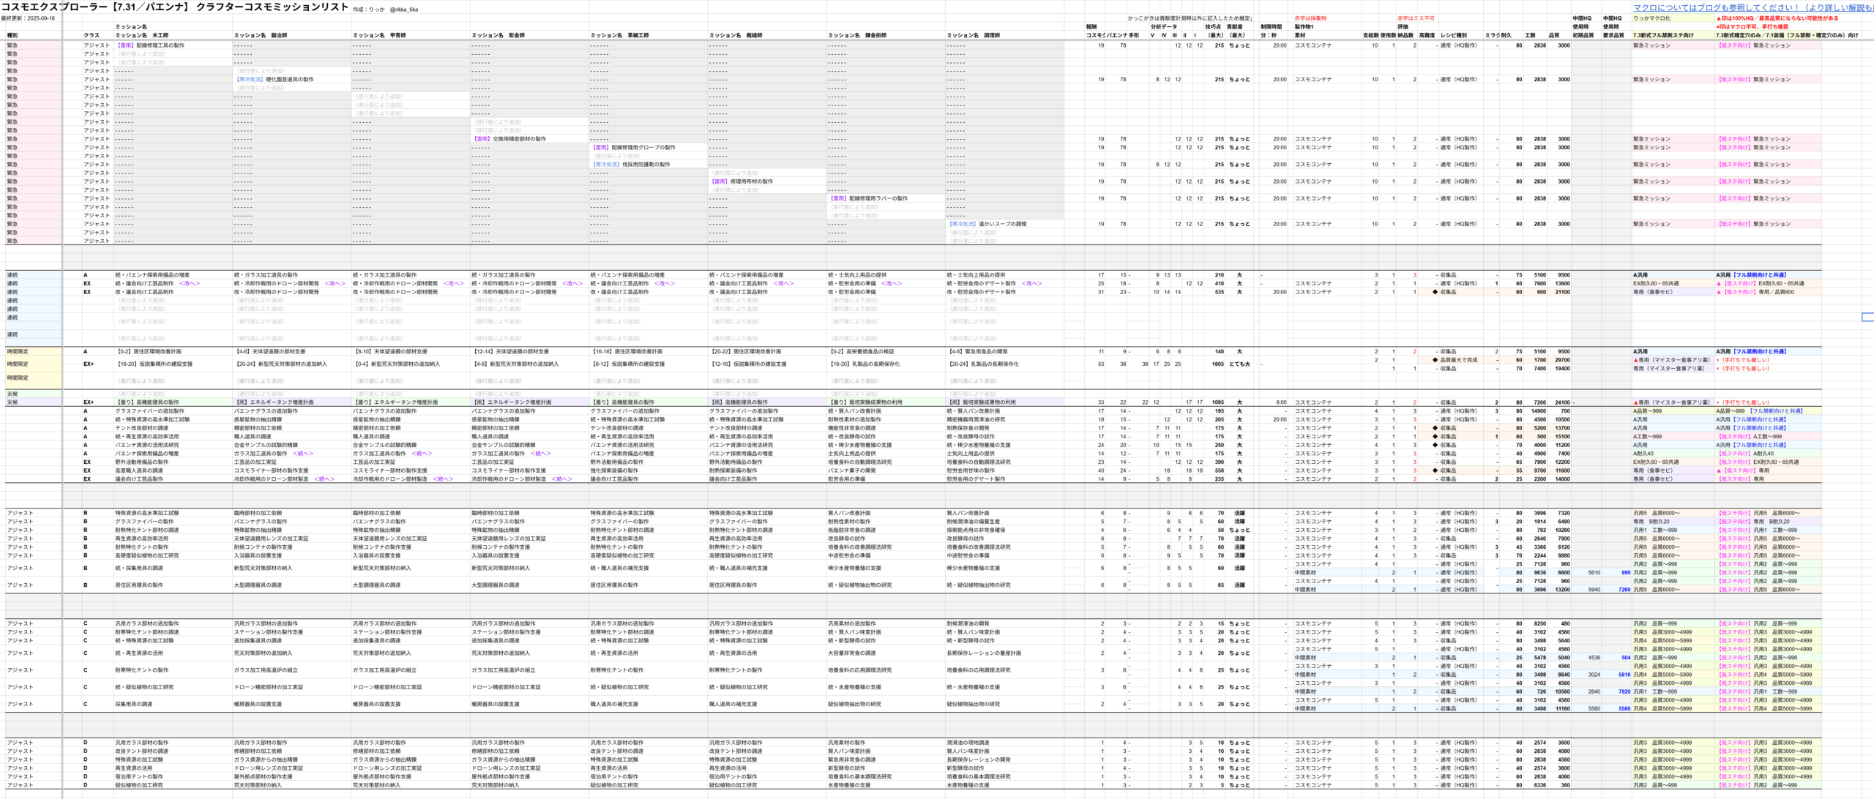Click the レシピ種別 column header

[x=1453, y=35]
